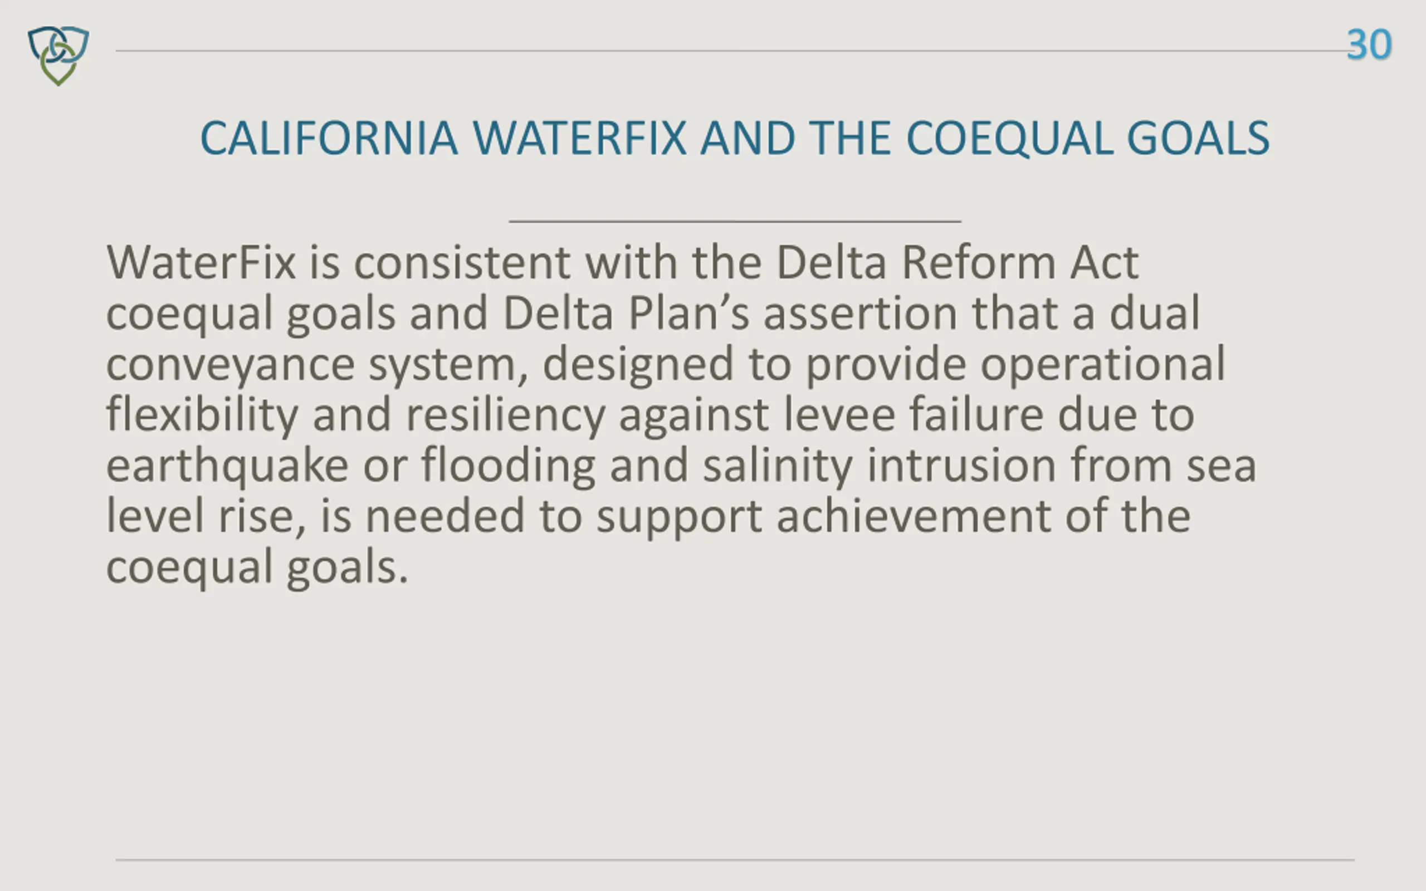The image size is (1426, 891).
Task: Click the slide number 30
Action: click(1369, 45)
